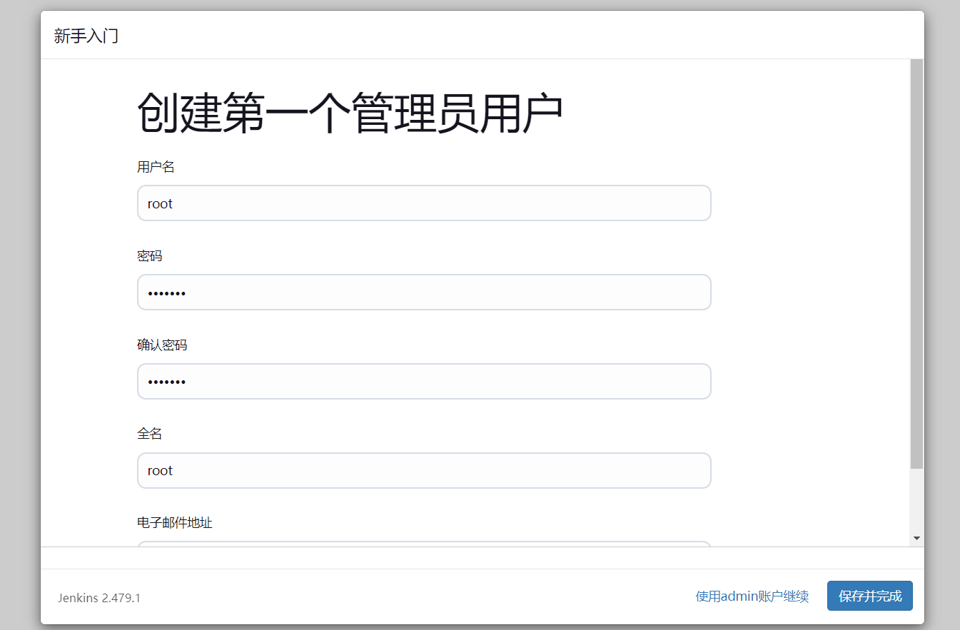The width and height of the screenshot is (960, 630).
Task: Click the 保存并完成 button
Action: [x=870, y=596]
